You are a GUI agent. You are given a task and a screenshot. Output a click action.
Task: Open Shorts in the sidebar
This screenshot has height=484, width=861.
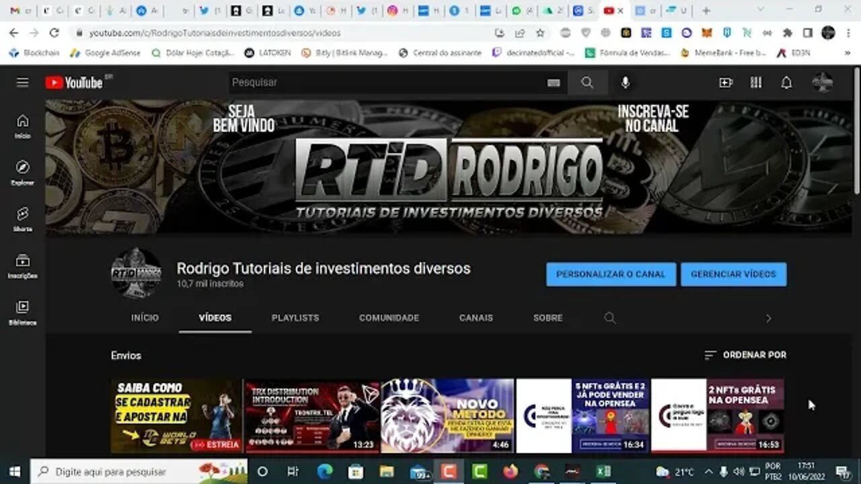pyautogui.click(x=23, y=219)
